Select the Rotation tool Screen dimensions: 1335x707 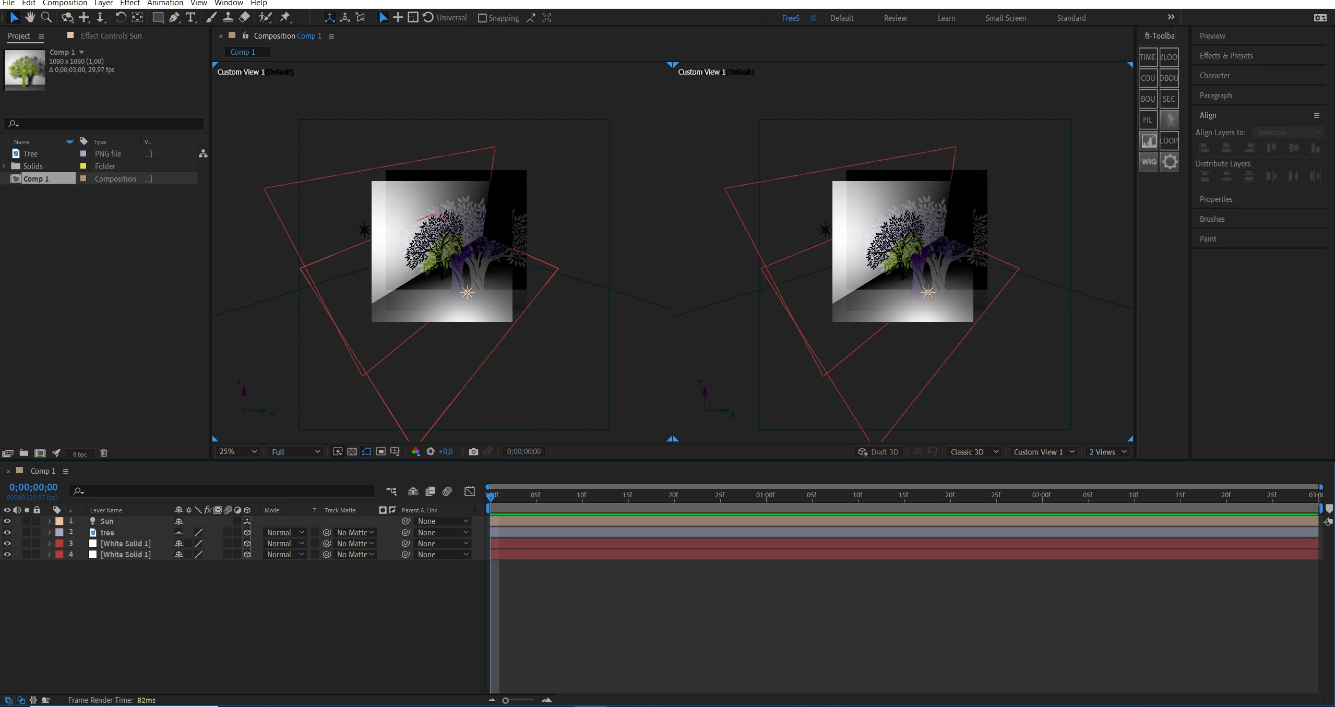pyautogui.click(x=121, y=17)
